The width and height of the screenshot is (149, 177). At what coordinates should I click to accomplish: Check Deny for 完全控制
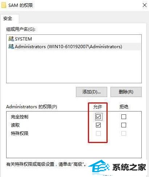pos(124,117)
